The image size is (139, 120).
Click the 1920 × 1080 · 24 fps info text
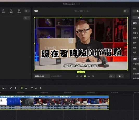coord(81,11)
